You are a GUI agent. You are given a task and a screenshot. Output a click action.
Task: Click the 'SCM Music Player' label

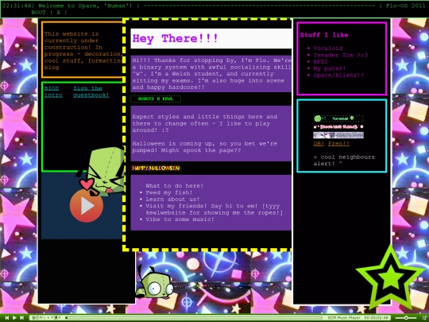[x=344, y=317]
